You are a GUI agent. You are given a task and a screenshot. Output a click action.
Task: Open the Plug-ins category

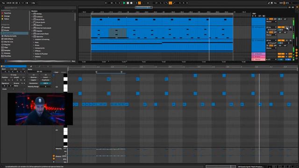7,45
